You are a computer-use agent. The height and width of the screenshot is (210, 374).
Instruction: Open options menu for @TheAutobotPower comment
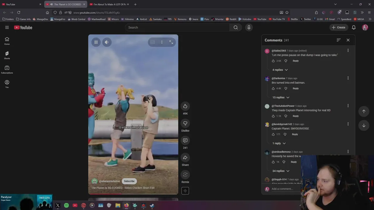(x=348, y=106)
